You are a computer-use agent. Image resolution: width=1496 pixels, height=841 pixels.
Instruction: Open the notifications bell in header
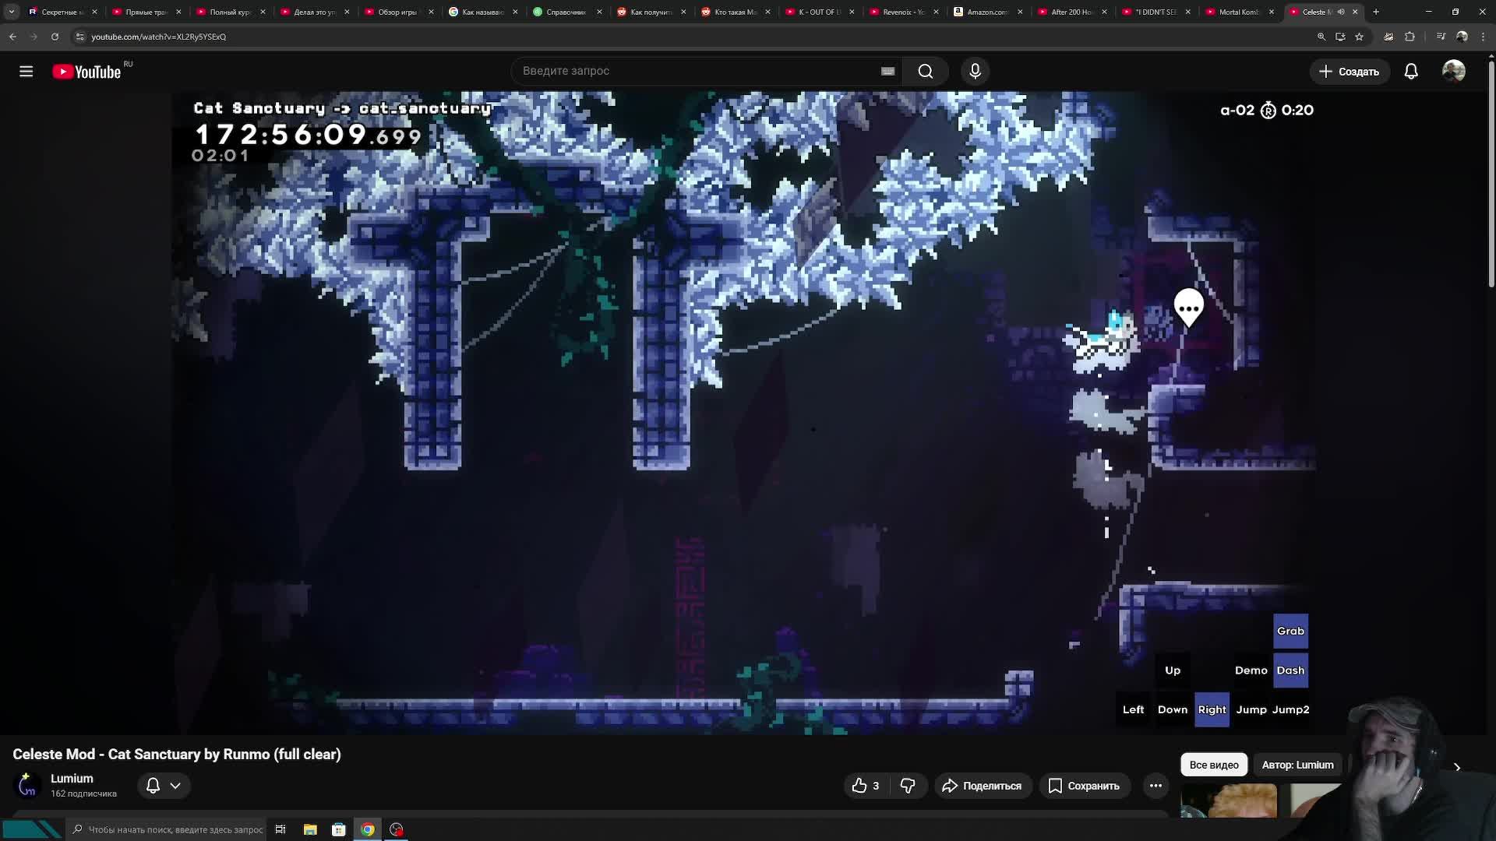(1411, 72)
